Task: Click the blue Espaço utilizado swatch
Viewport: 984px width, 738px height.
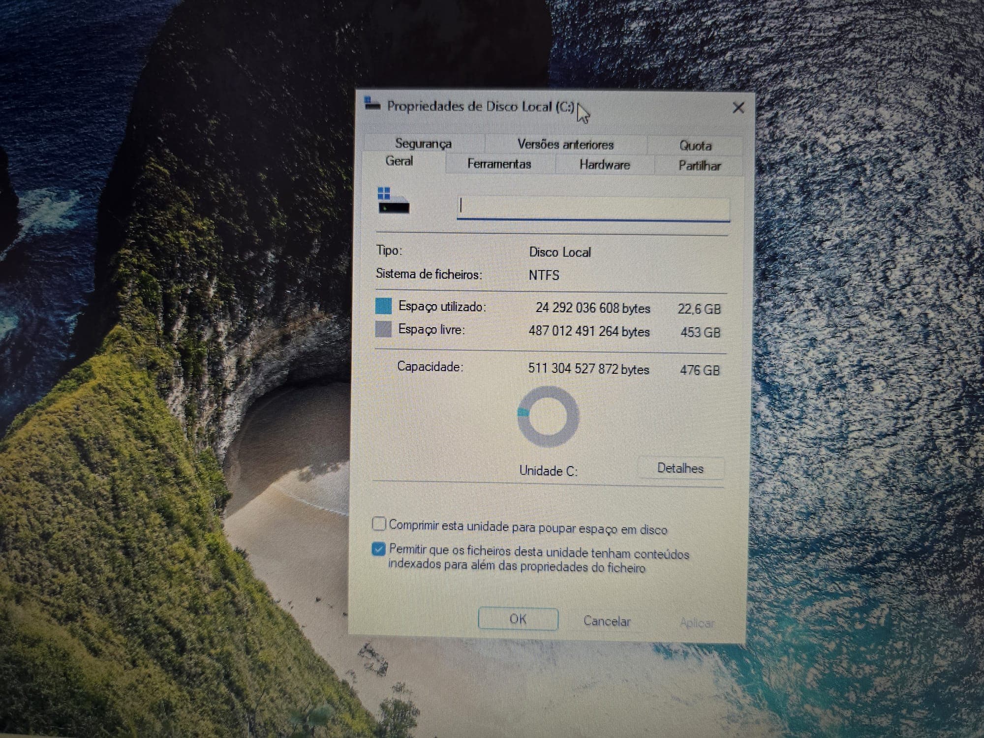Action: pyautogui.click(x=383, y=306)
